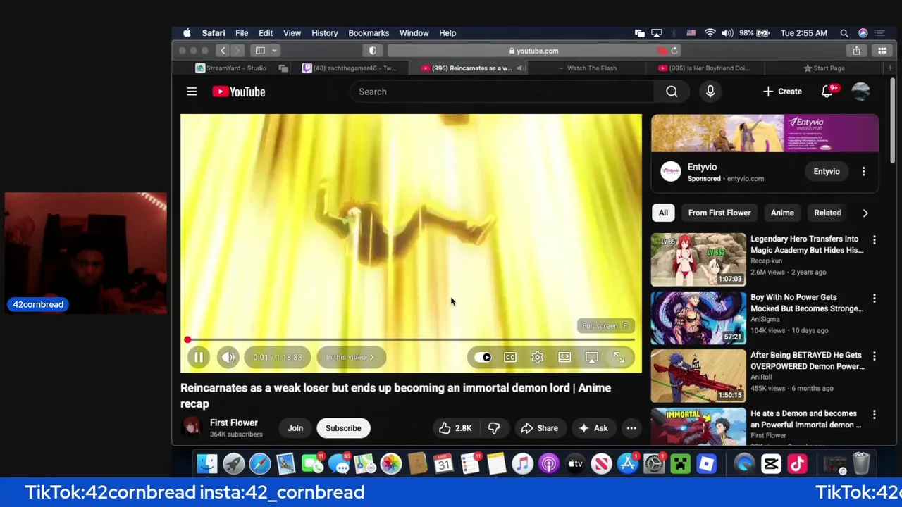902x507 pixels.
Task: Open Minecraft from the Dock
Action: (x=681, y=463)
